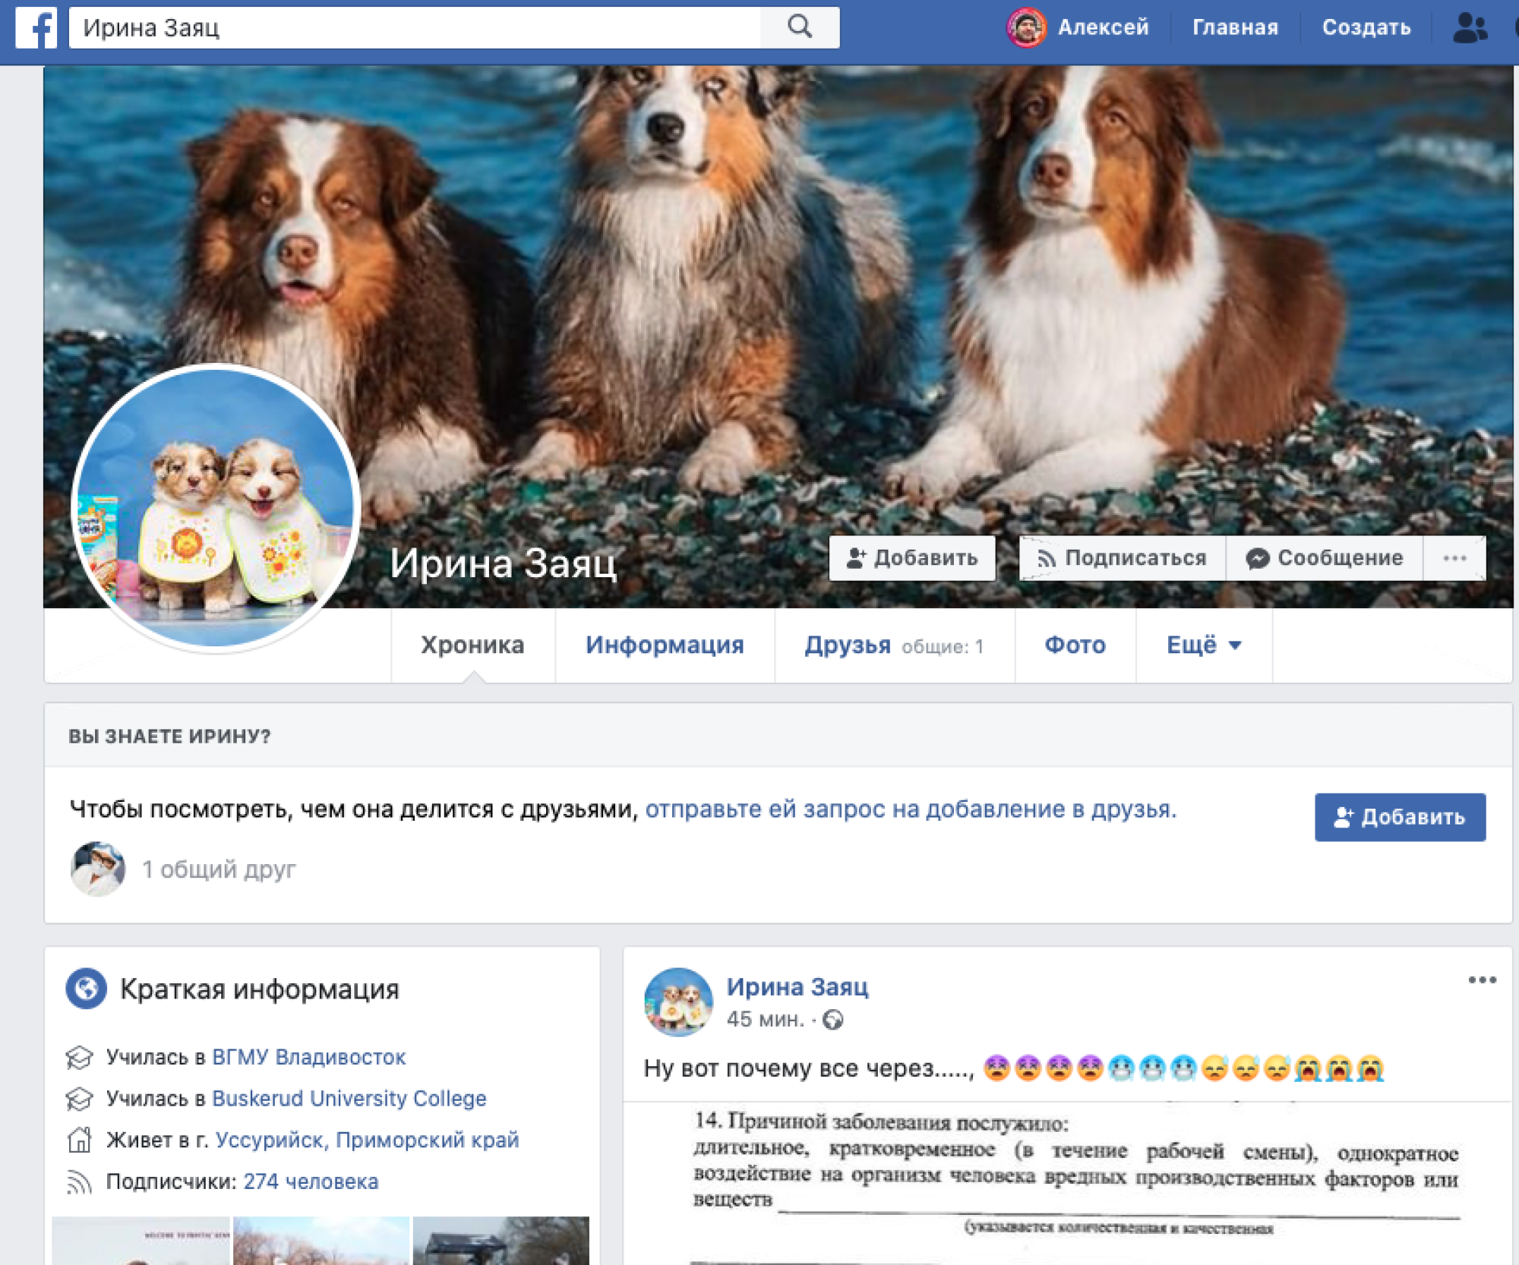Open the Алексей profile link
This screenshot has height=1265, width=1519.
[1103, 27]
